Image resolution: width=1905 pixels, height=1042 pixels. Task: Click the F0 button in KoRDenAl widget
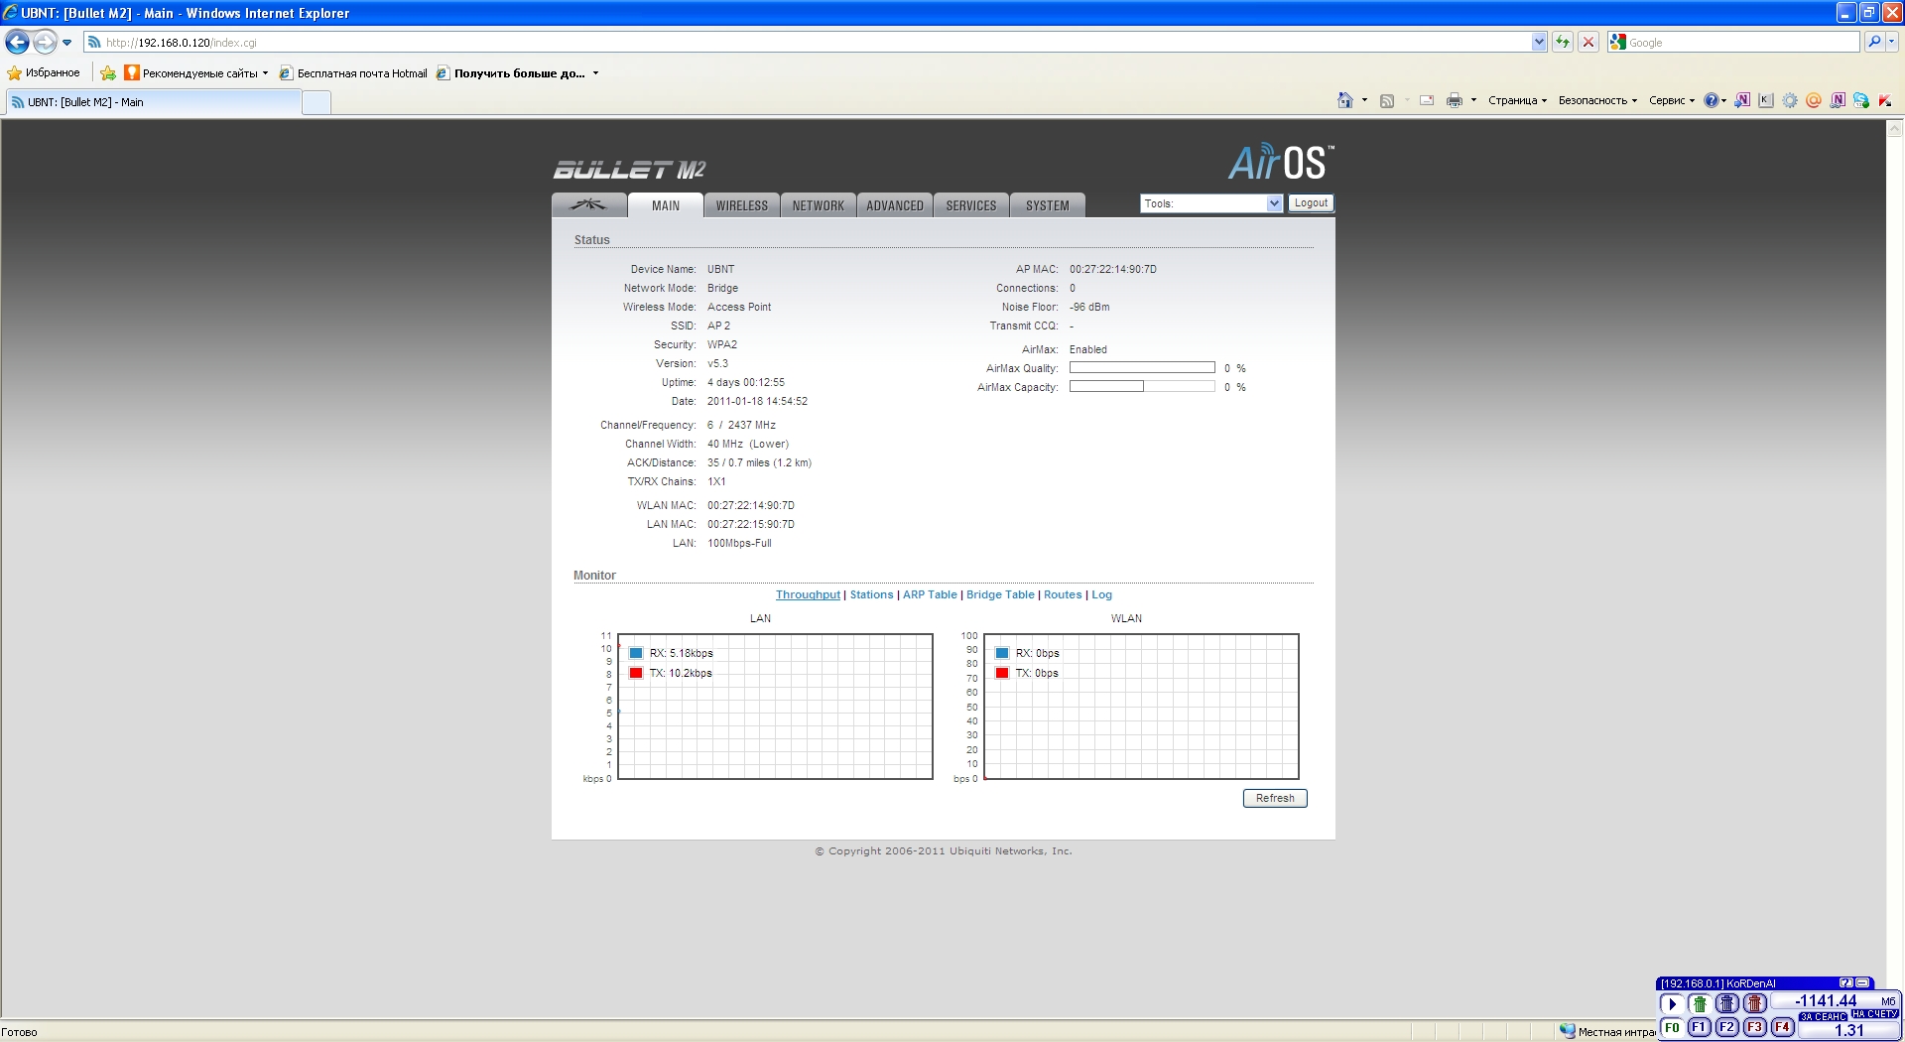click(1672, 1027)
